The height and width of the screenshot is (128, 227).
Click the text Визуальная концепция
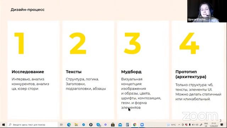132,81
